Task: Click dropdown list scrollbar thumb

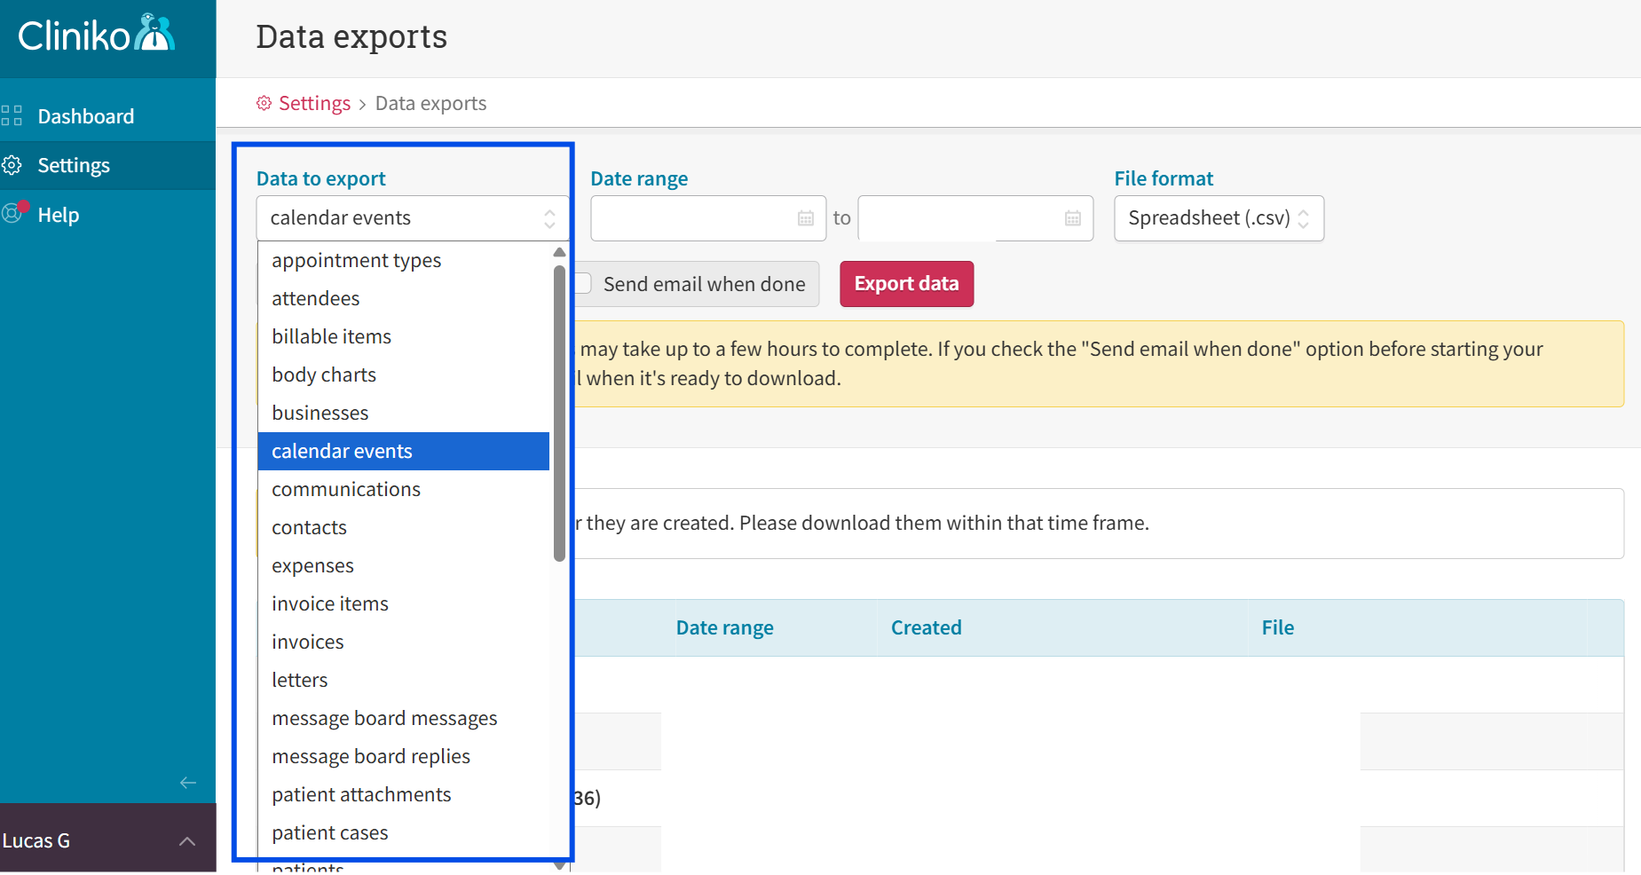Action: pos(559,414)
